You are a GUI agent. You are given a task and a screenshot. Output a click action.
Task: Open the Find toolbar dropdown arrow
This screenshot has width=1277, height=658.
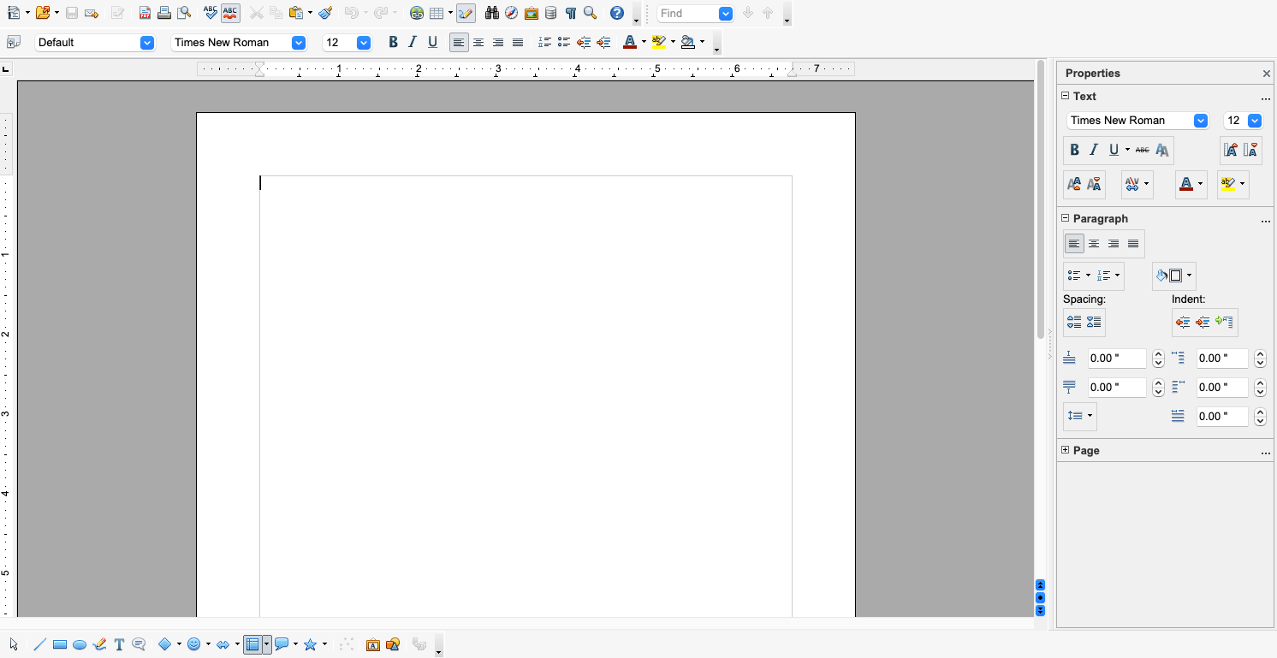point(726,14)
